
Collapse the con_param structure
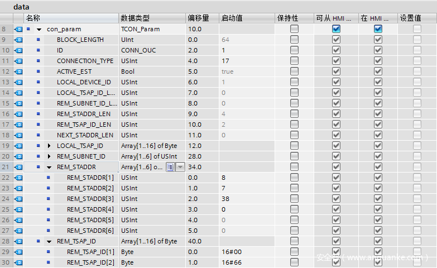(39, 29)
